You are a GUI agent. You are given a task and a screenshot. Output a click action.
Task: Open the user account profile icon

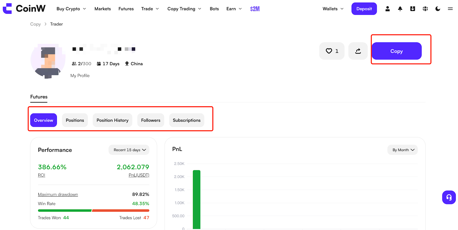point(387,9)
